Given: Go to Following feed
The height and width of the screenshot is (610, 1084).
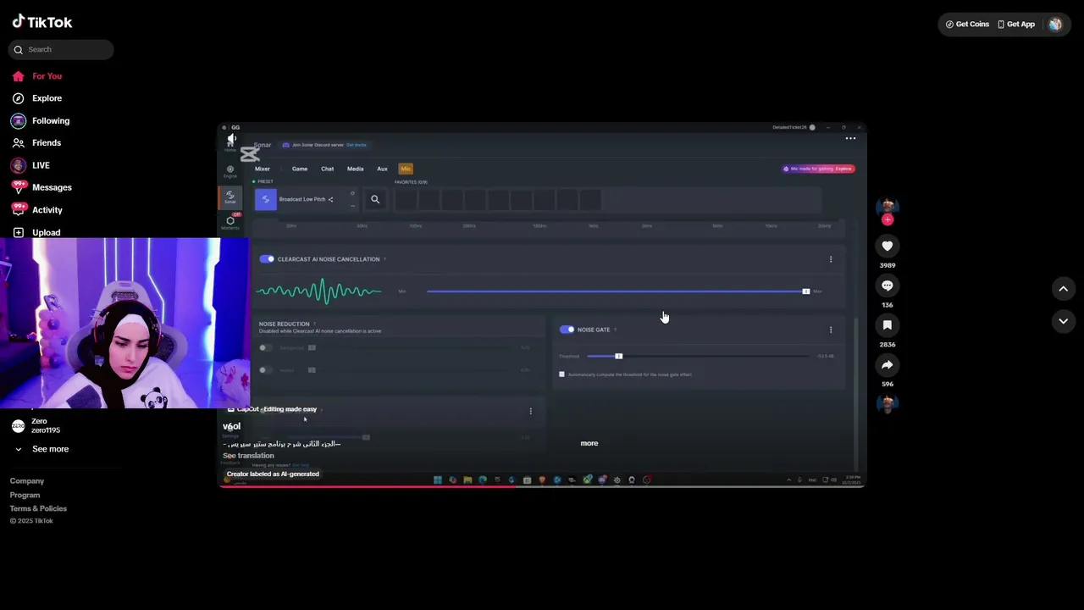Looking at the screenshot, I should [51, 121].
